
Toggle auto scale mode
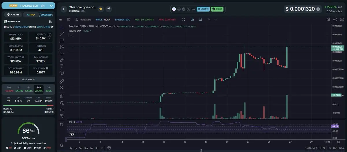342,148
